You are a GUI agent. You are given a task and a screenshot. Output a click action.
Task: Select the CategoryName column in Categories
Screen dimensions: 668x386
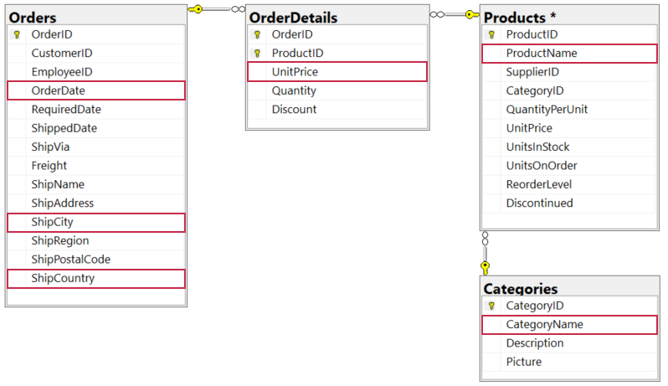(569, 325)
